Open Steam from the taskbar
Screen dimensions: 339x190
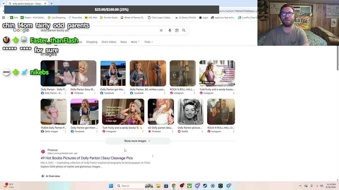(x=205, y=186)
